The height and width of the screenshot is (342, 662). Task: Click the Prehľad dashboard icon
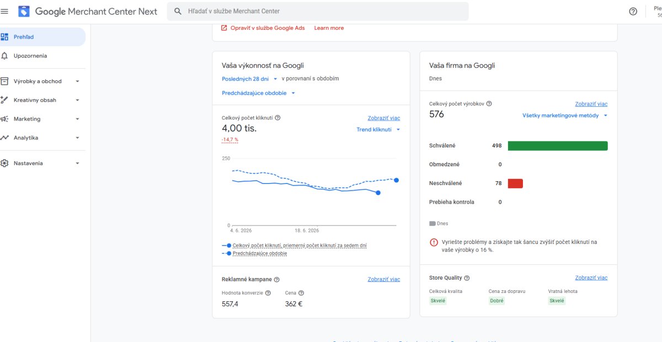pyautogui.click(x=4, y=37)
